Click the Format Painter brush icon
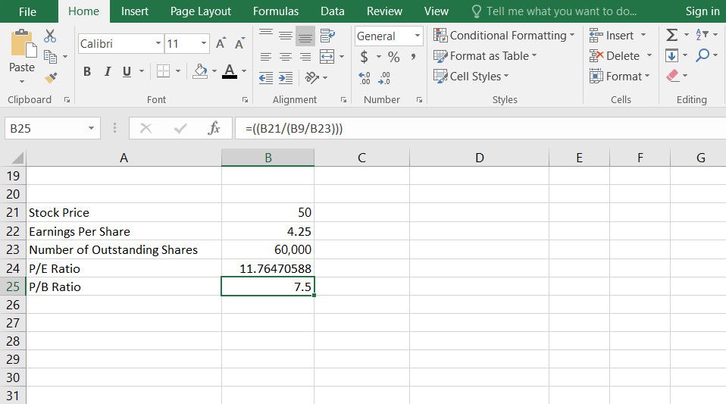This screenshot has width=726, height=404. pos(51,77)
